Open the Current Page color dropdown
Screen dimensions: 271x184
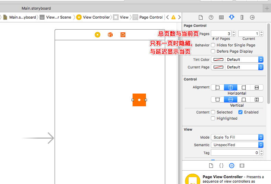(x=244, y=67)
